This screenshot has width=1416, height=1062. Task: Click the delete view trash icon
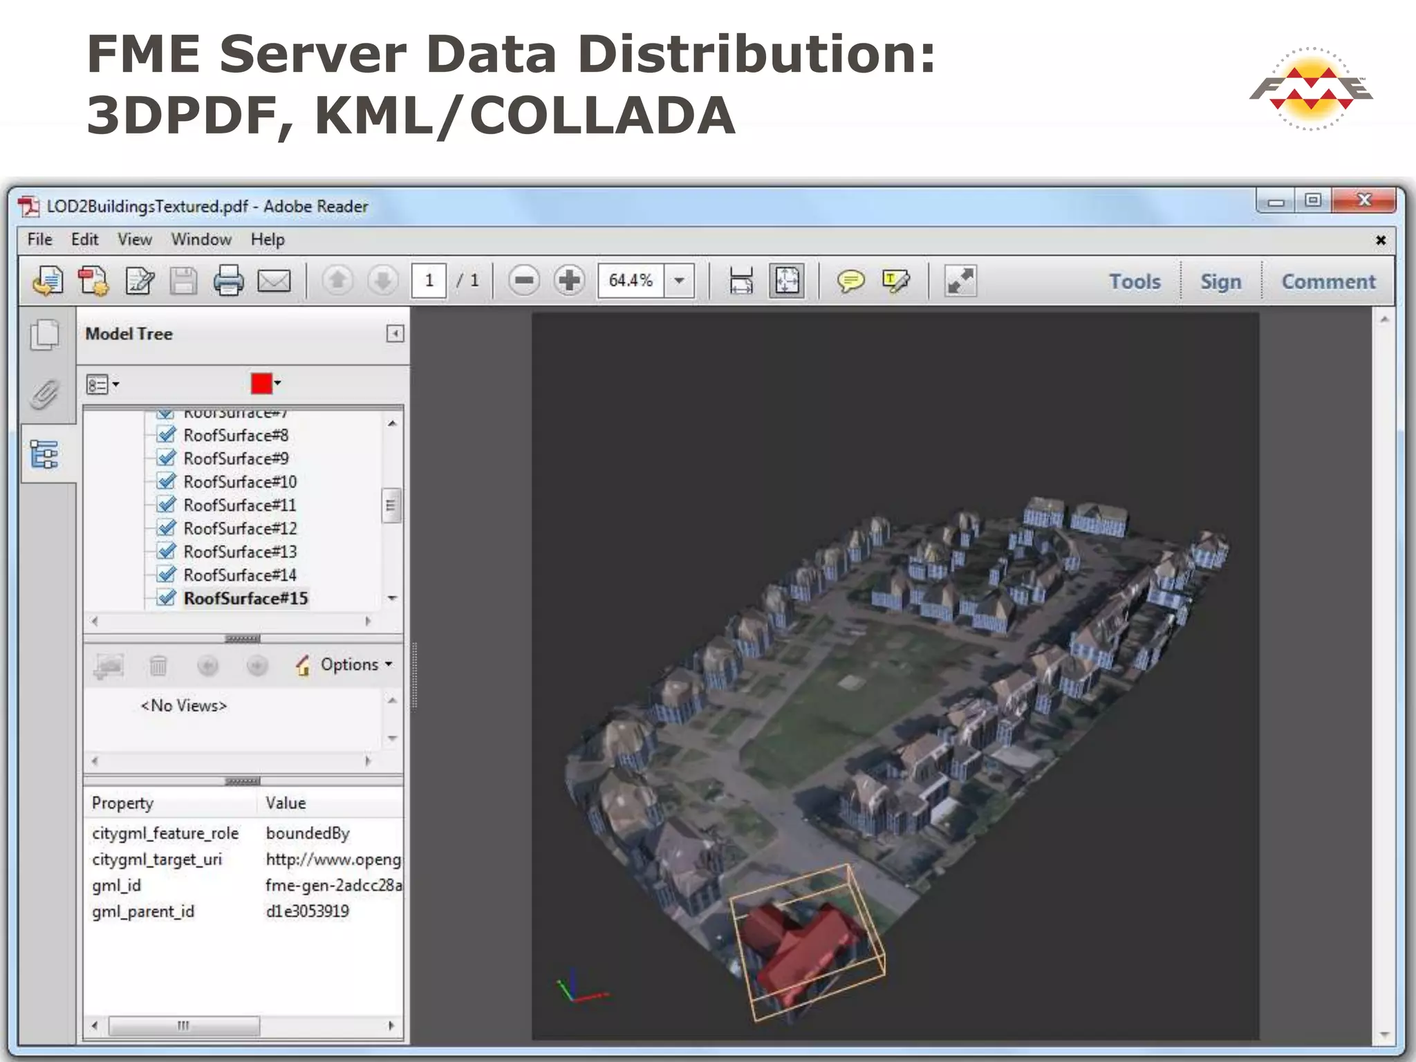158,665
